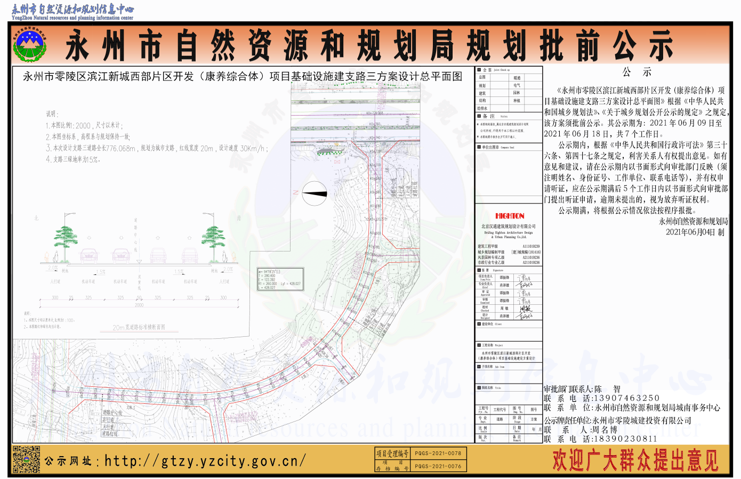This screenshot has width=741, height=479.
Task: Click the 公示 heading above the notice text
Action: point(637,72)
